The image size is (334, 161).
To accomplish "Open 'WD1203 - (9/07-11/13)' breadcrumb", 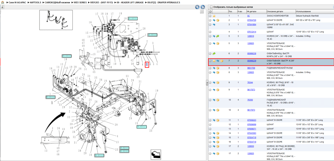I will 101,3.
